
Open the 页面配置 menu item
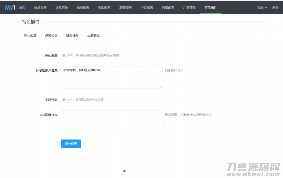(104, 7)
